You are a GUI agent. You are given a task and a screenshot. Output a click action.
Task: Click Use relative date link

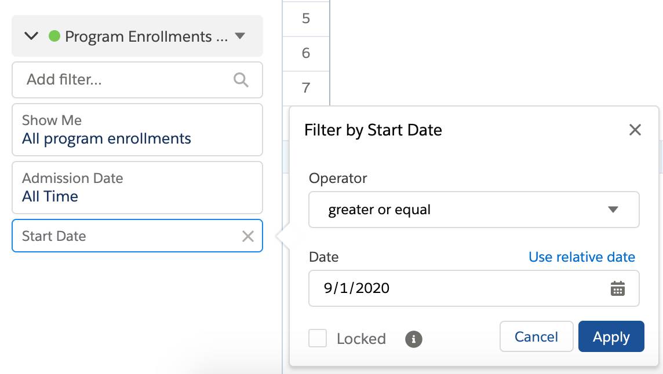click(582, 256)
